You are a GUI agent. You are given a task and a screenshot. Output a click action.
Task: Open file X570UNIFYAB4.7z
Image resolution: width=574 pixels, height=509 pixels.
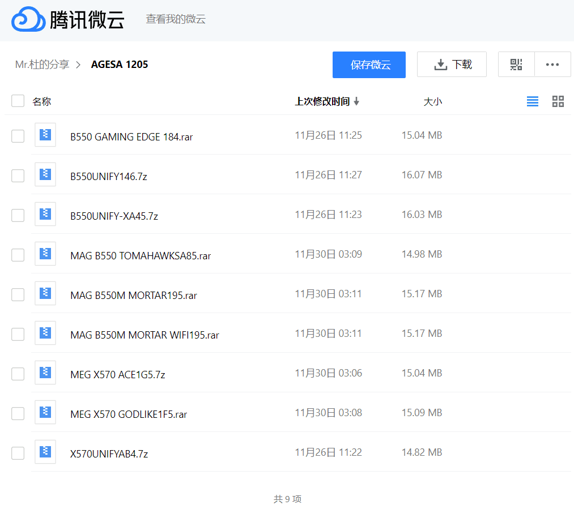109,454
